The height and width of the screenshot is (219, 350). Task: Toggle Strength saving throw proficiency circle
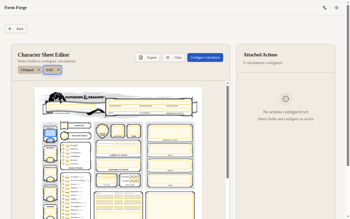tap(63, 145)
